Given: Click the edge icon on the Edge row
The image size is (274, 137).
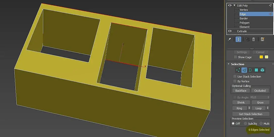Looking at the screenshot, I should pyautogui.click(x=270, y=14).
